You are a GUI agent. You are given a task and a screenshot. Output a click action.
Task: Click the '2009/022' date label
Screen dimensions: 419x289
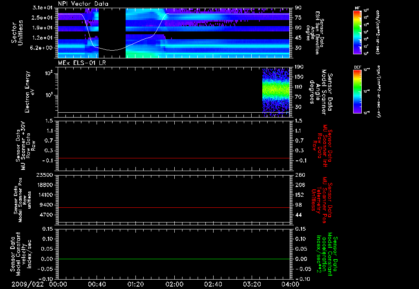click(x=27, y=284)
